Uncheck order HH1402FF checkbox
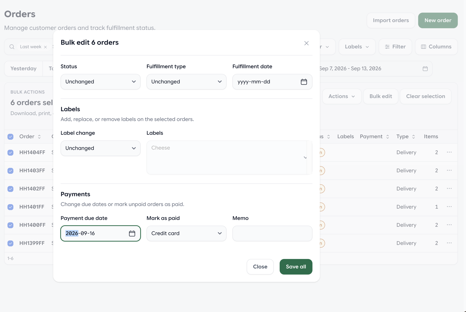The width and height of the screenshot is (466, 312). pyautogui.click(x=10, y=189)
